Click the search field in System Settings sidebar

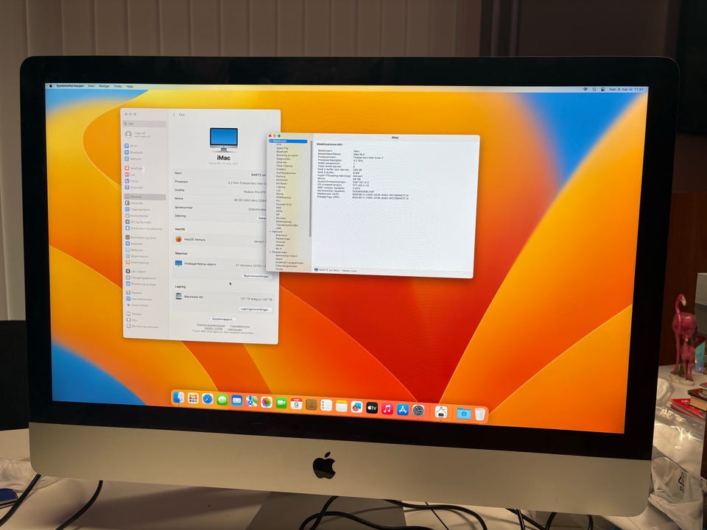point(145,124)
